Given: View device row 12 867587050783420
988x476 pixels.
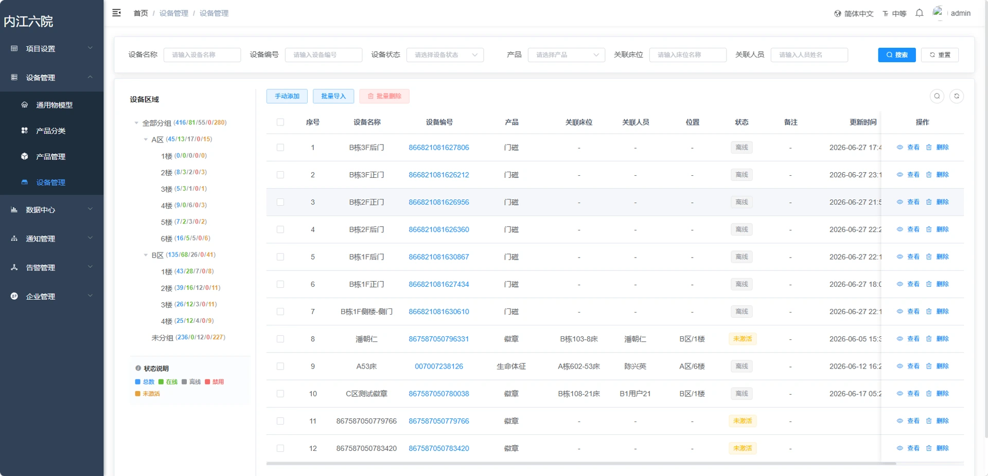Looking at the screenshot, I should click(908, 448).
